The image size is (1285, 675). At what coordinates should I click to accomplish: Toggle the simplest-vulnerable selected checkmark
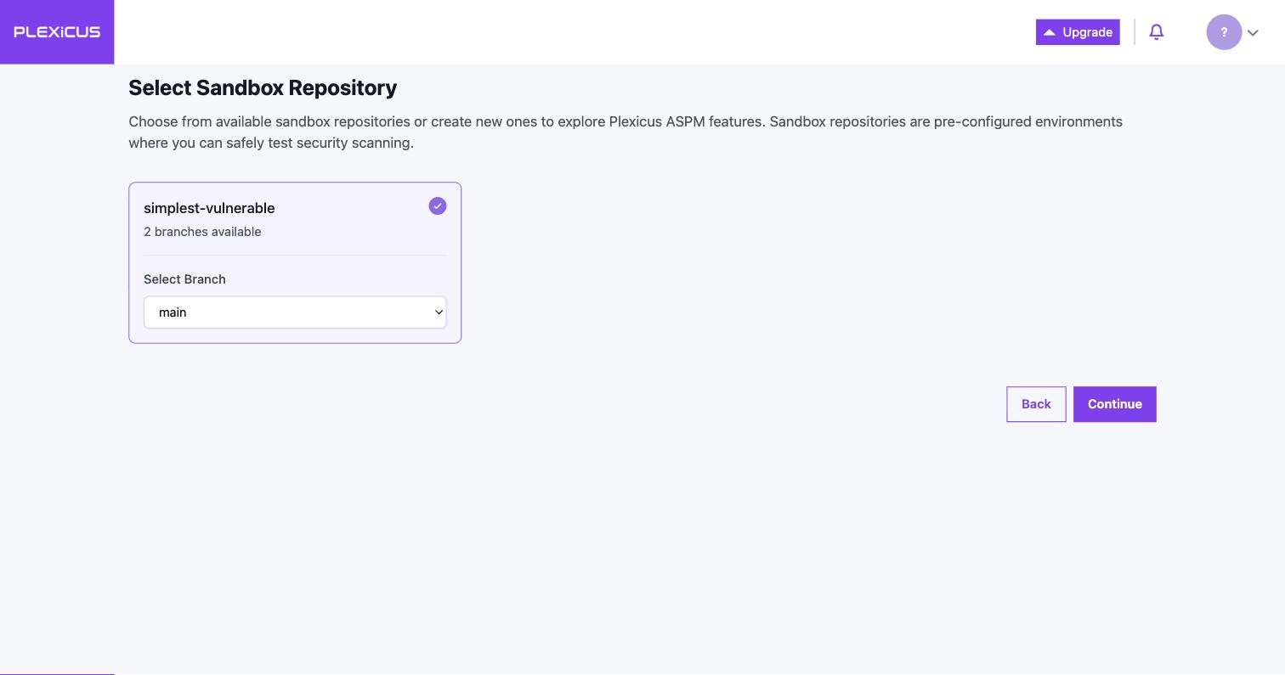[x=438, y=206]
